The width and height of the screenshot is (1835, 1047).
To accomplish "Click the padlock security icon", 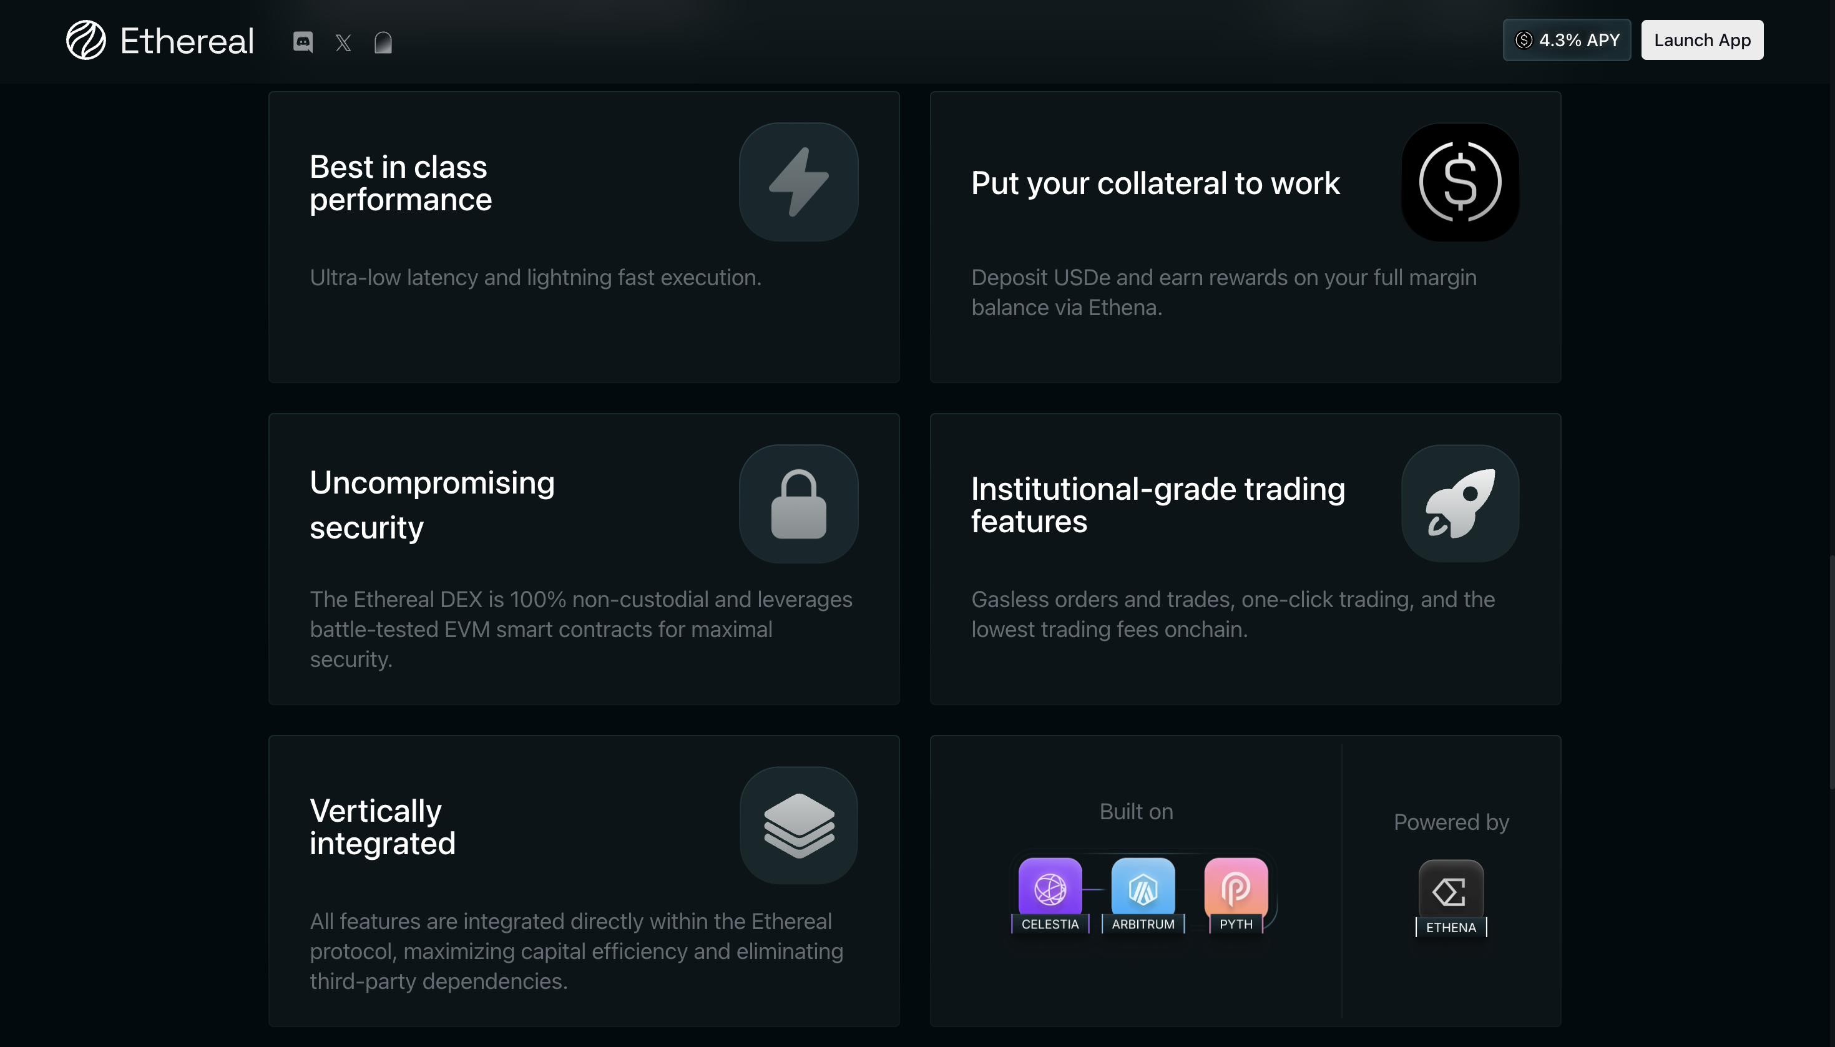I will tap(798, 504).
